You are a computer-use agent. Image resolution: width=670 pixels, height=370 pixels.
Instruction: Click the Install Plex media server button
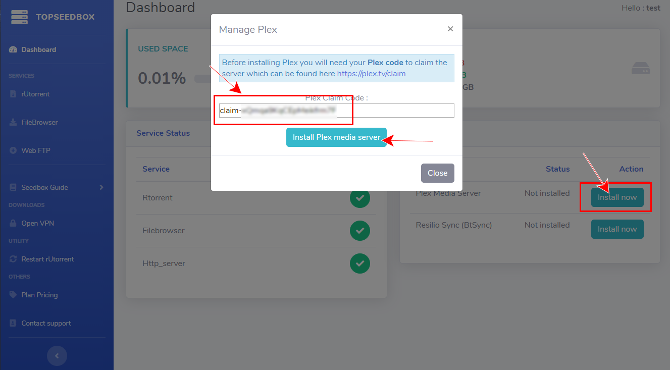336,137
